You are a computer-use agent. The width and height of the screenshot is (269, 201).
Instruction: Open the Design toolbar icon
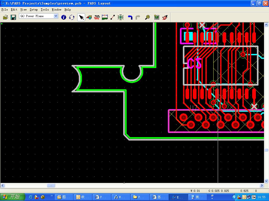pos(97,17)
